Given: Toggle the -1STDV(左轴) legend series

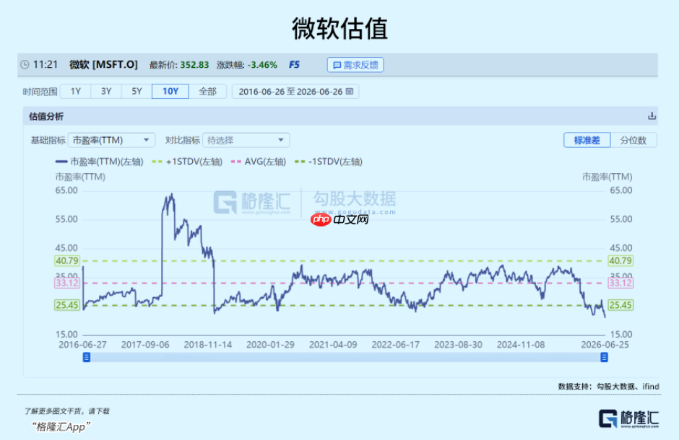Looking at the screenshot, I should pyautogui.click(x=328, y=162).
